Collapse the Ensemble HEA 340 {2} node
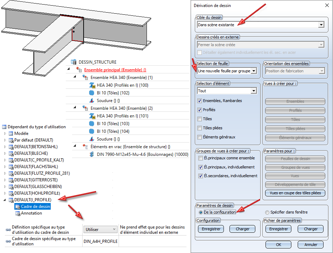 click(75, 107)
